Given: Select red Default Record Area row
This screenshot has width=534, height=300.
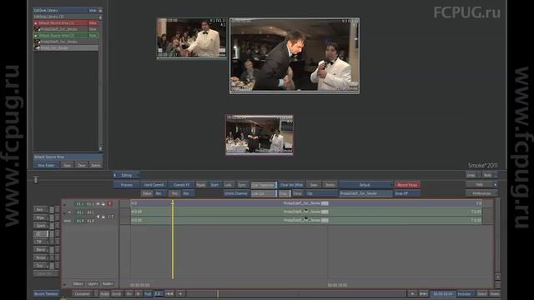Looking at the screenshot, I should coord(66,23).
